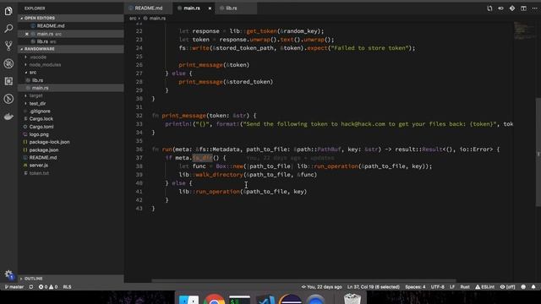
Task: Click the editor minimap
Action: [x=524, y=31]
